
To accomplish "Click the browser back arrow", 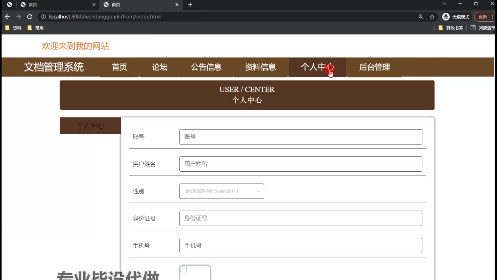I will (x=8, y=17).
